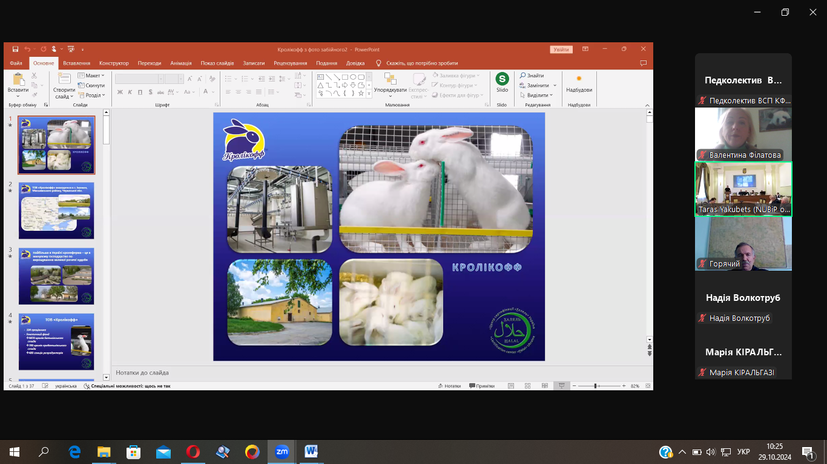Open Word from the Windows taskbar
Viewport: 827px width, 464px height.
(x=312, y=451)
